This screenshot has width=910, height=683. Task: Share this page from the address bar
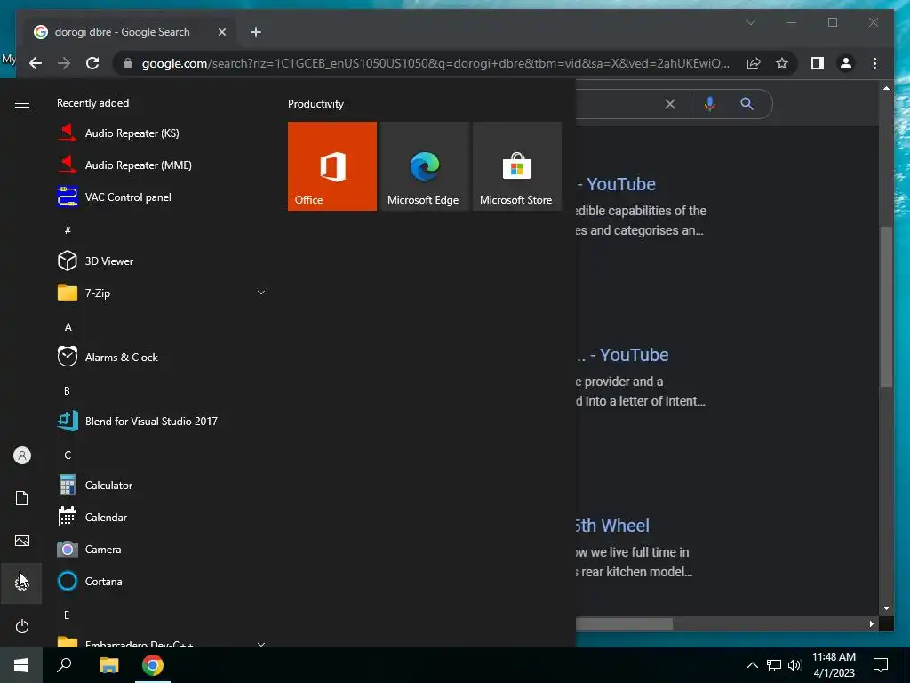point(754,63)
